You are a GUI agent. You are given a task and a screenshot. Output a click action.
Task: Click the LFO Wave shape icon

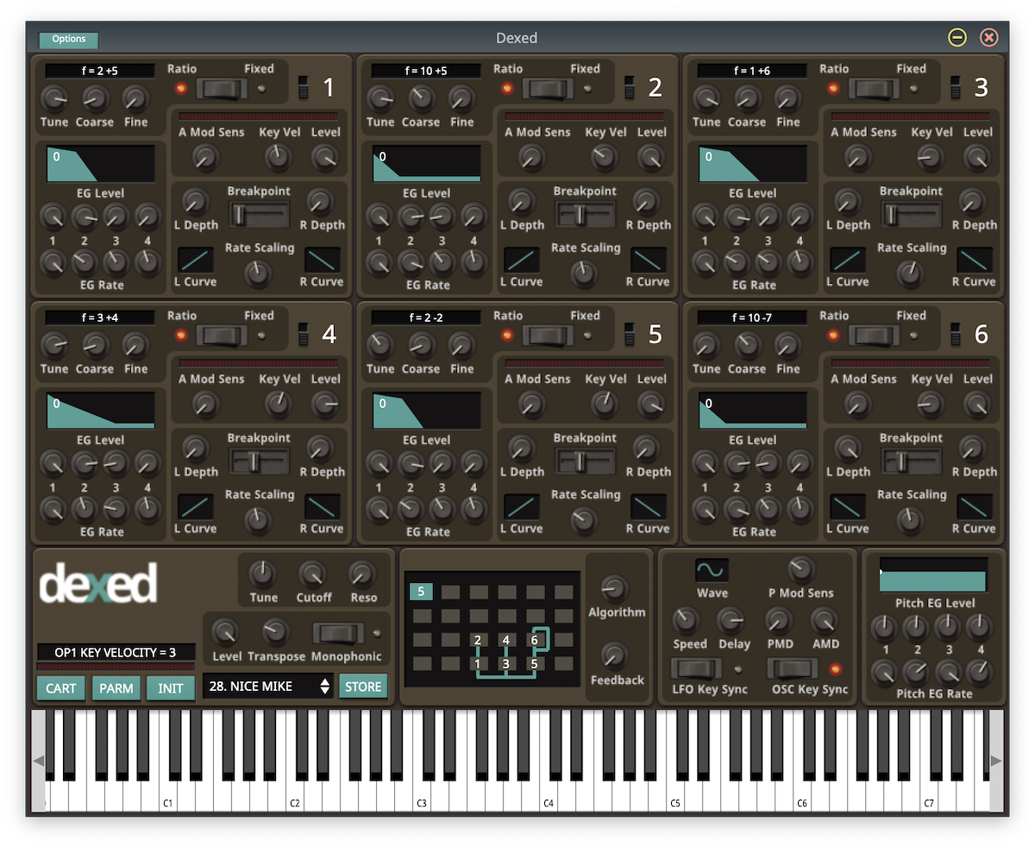coord(712,570)
